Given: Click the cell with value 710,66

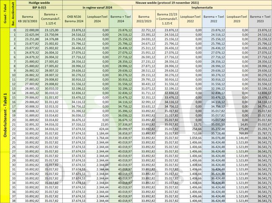Looking at the screenshot, I should point(190,134).
